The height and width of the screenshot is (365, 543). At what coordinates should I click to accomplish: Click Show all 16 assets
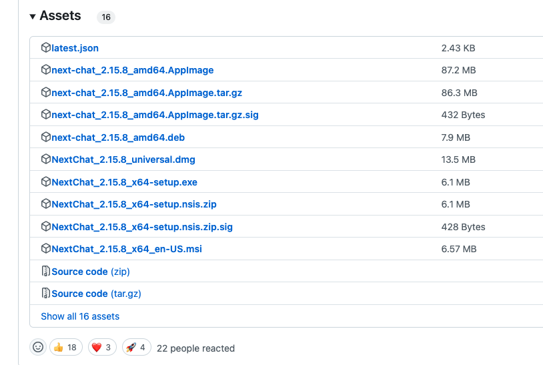(80, 316)
